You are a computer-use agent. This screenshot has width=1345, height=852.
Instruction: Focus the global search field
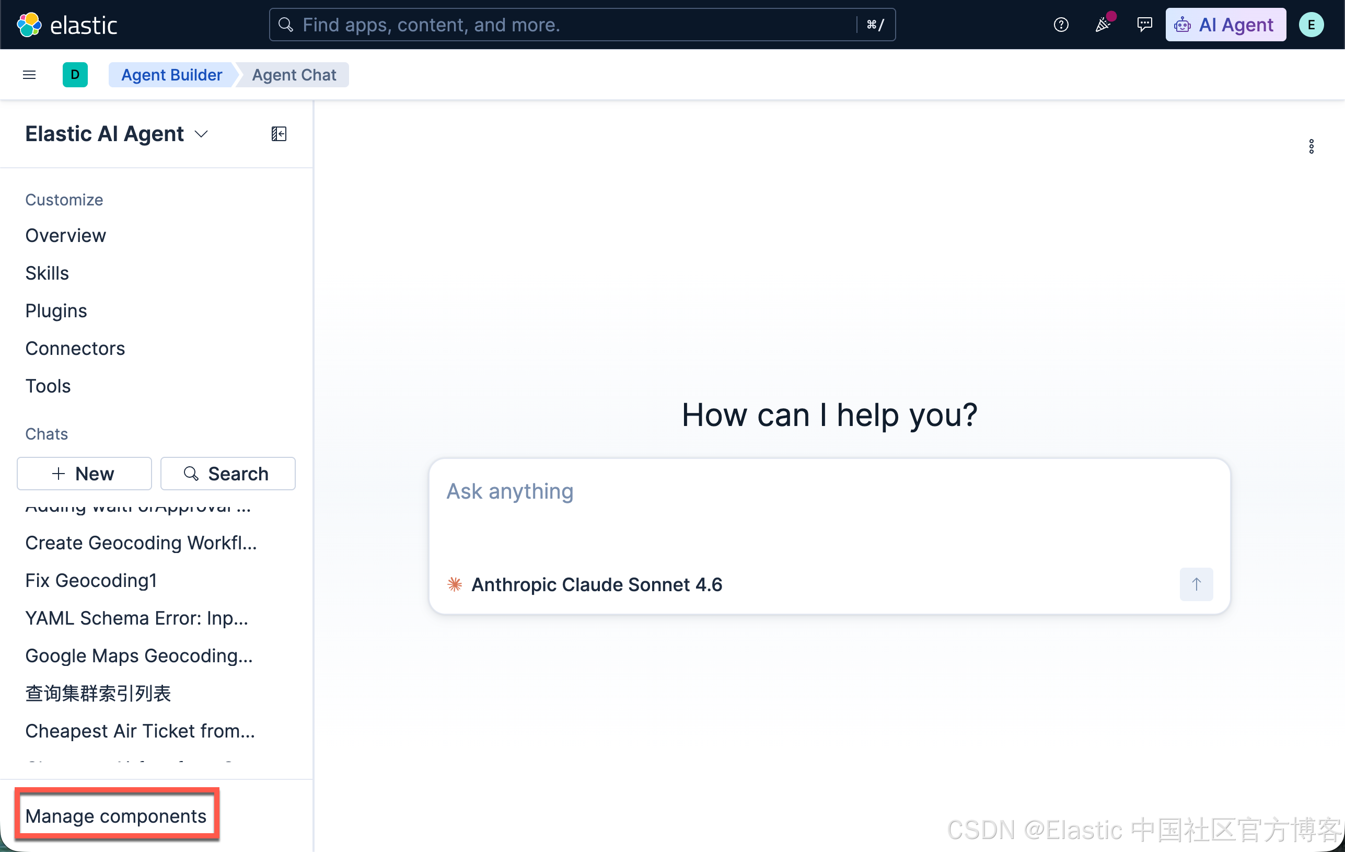[x=583, y=25]
